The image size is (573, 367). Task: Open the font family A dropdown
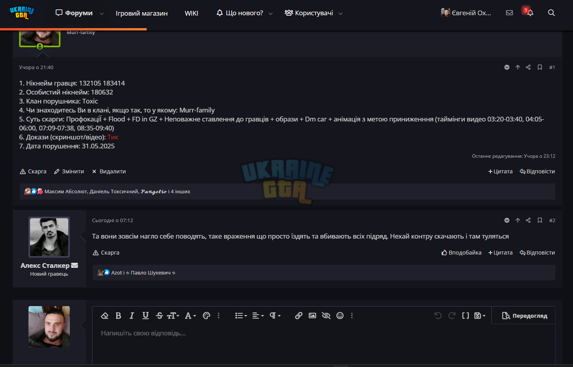(190, 315)
